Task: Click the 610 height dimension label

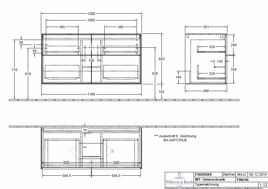Action: tap(28, 73)
